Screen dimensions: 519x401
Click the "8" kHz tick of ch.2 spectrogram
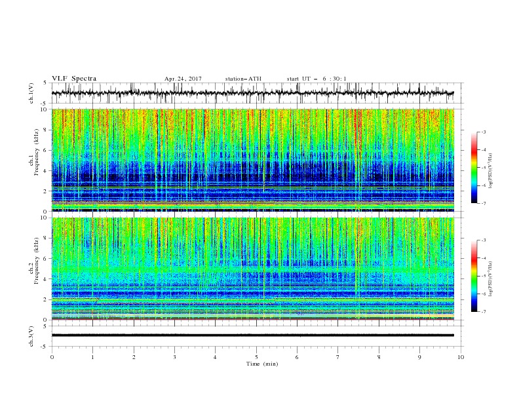[x=47, y=239]
